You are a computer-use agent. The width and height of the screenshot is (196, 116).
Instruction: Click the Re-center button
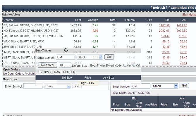[48, 65]
